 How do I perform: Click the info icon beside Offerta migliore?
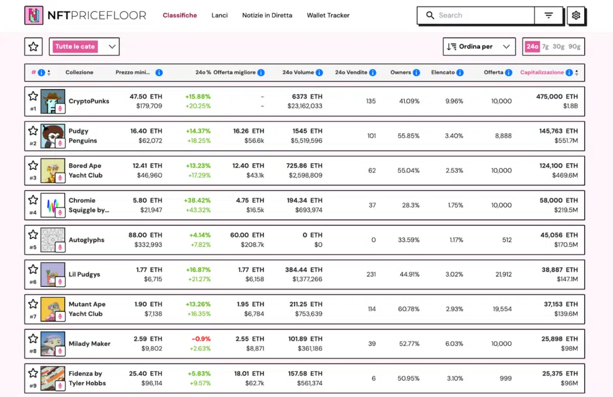point(260,73)
